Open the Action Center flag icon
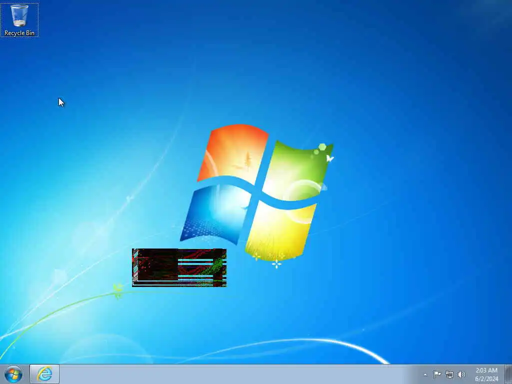Viewport: 512px width, 384px height. coord(437,374)
